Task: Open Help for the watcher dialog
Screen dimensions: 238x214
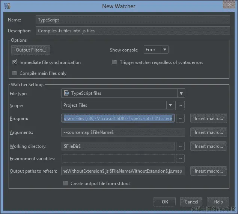Action: [218, 202]
